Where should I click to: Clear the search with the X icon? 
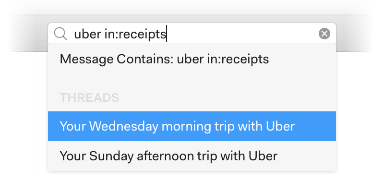coord(324,34)
